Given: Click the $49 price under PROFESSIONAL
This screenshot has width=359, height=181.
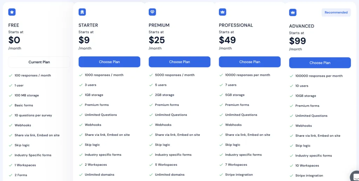Looking at the screenshot, I should click(227, 40).
